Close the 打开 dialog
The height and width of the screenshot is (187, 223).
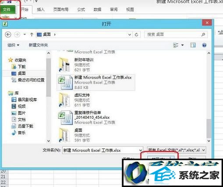click(207, 23)
